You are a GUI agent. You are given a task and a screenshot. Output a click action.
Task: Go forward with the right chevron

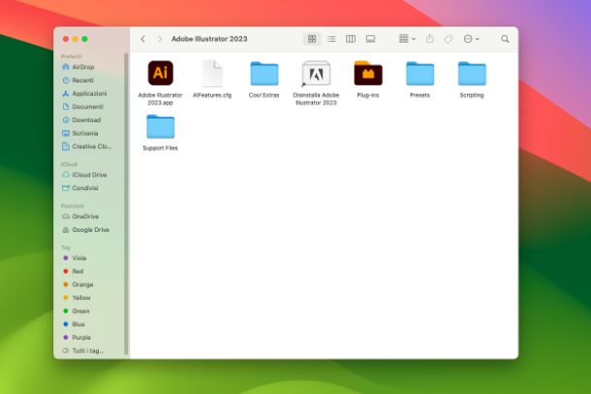pyautogui.click(x=160, y=39)
